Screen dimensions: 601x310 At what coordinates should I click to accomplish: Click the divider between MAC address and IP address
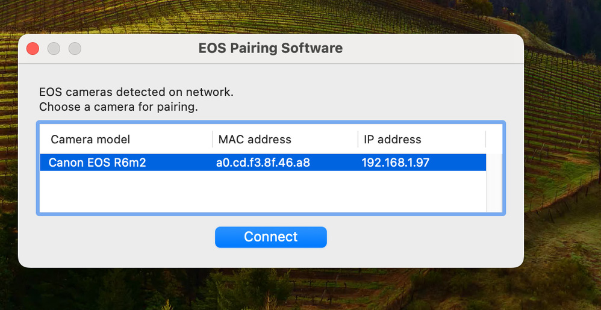(x=358, y=140)
